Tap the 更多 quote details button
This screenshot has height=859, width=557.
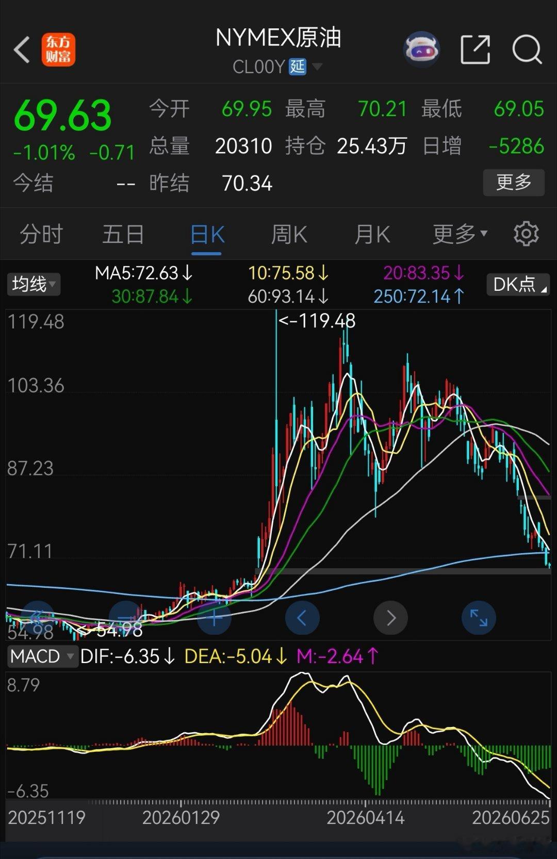(x=514, y=183)
